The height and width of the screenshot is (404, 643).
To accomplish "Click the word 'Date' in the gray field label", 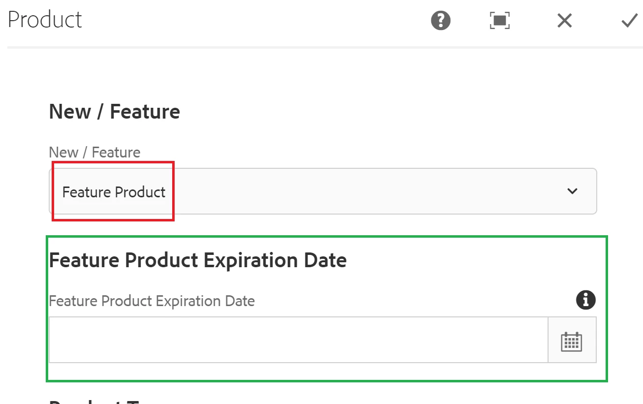I will coord(239,301).
